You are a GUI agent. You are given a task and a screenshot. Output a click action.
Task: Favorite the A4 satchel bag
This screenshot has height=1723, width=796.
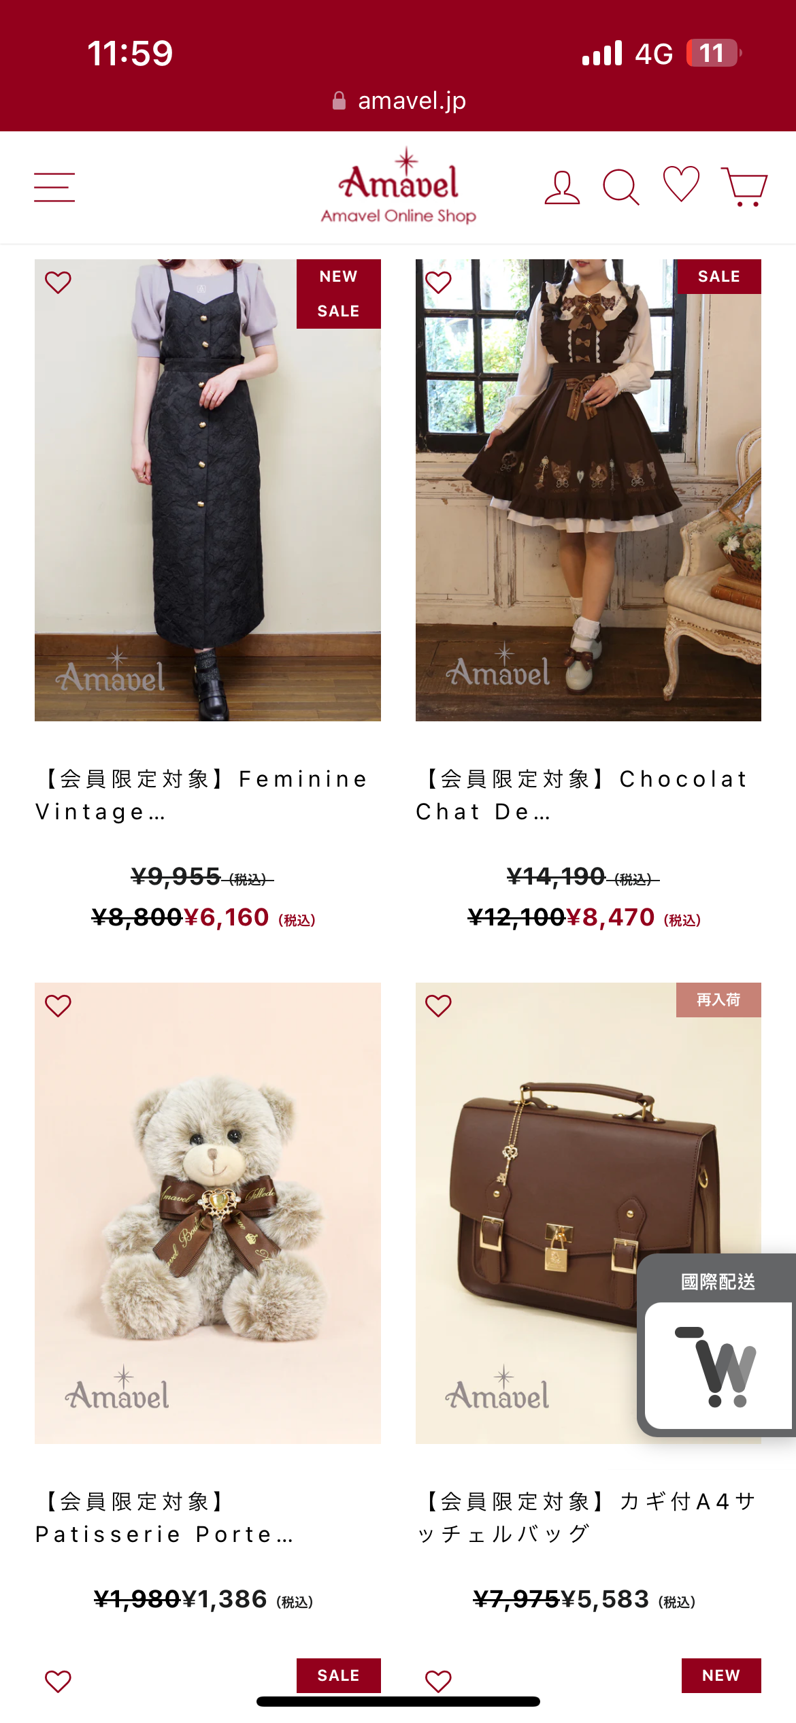(438, 1005)
